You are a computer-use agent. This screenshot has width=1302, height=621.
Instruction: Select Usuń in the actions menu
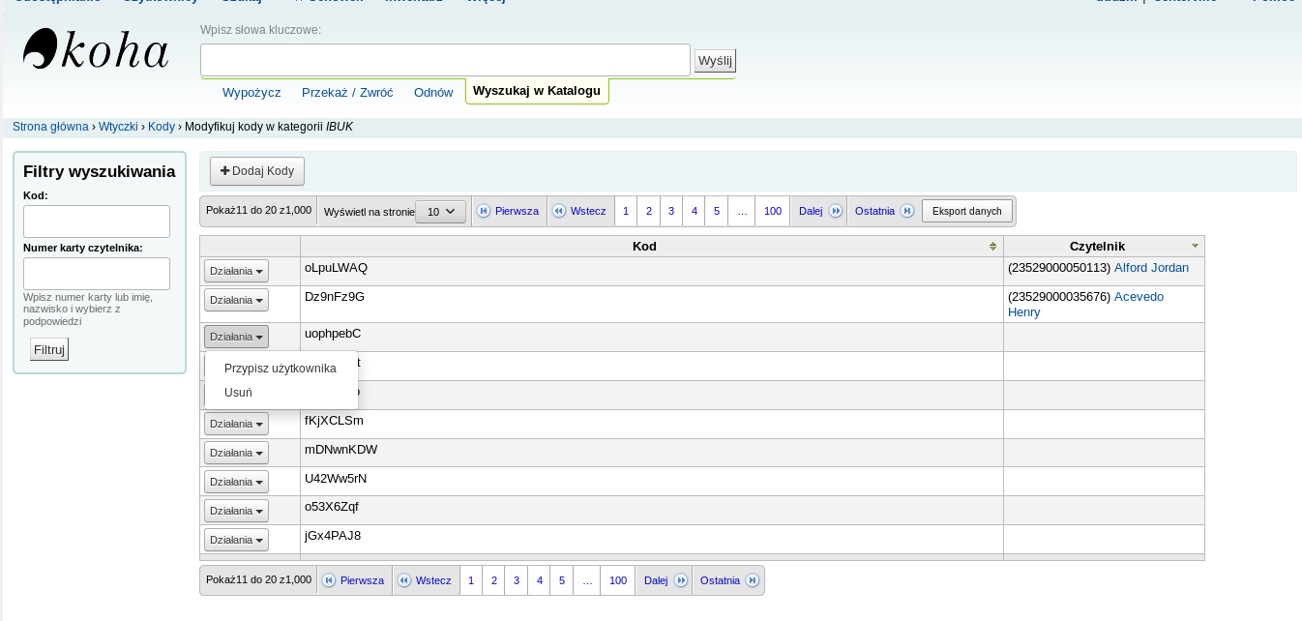click(x=238, y=393)
